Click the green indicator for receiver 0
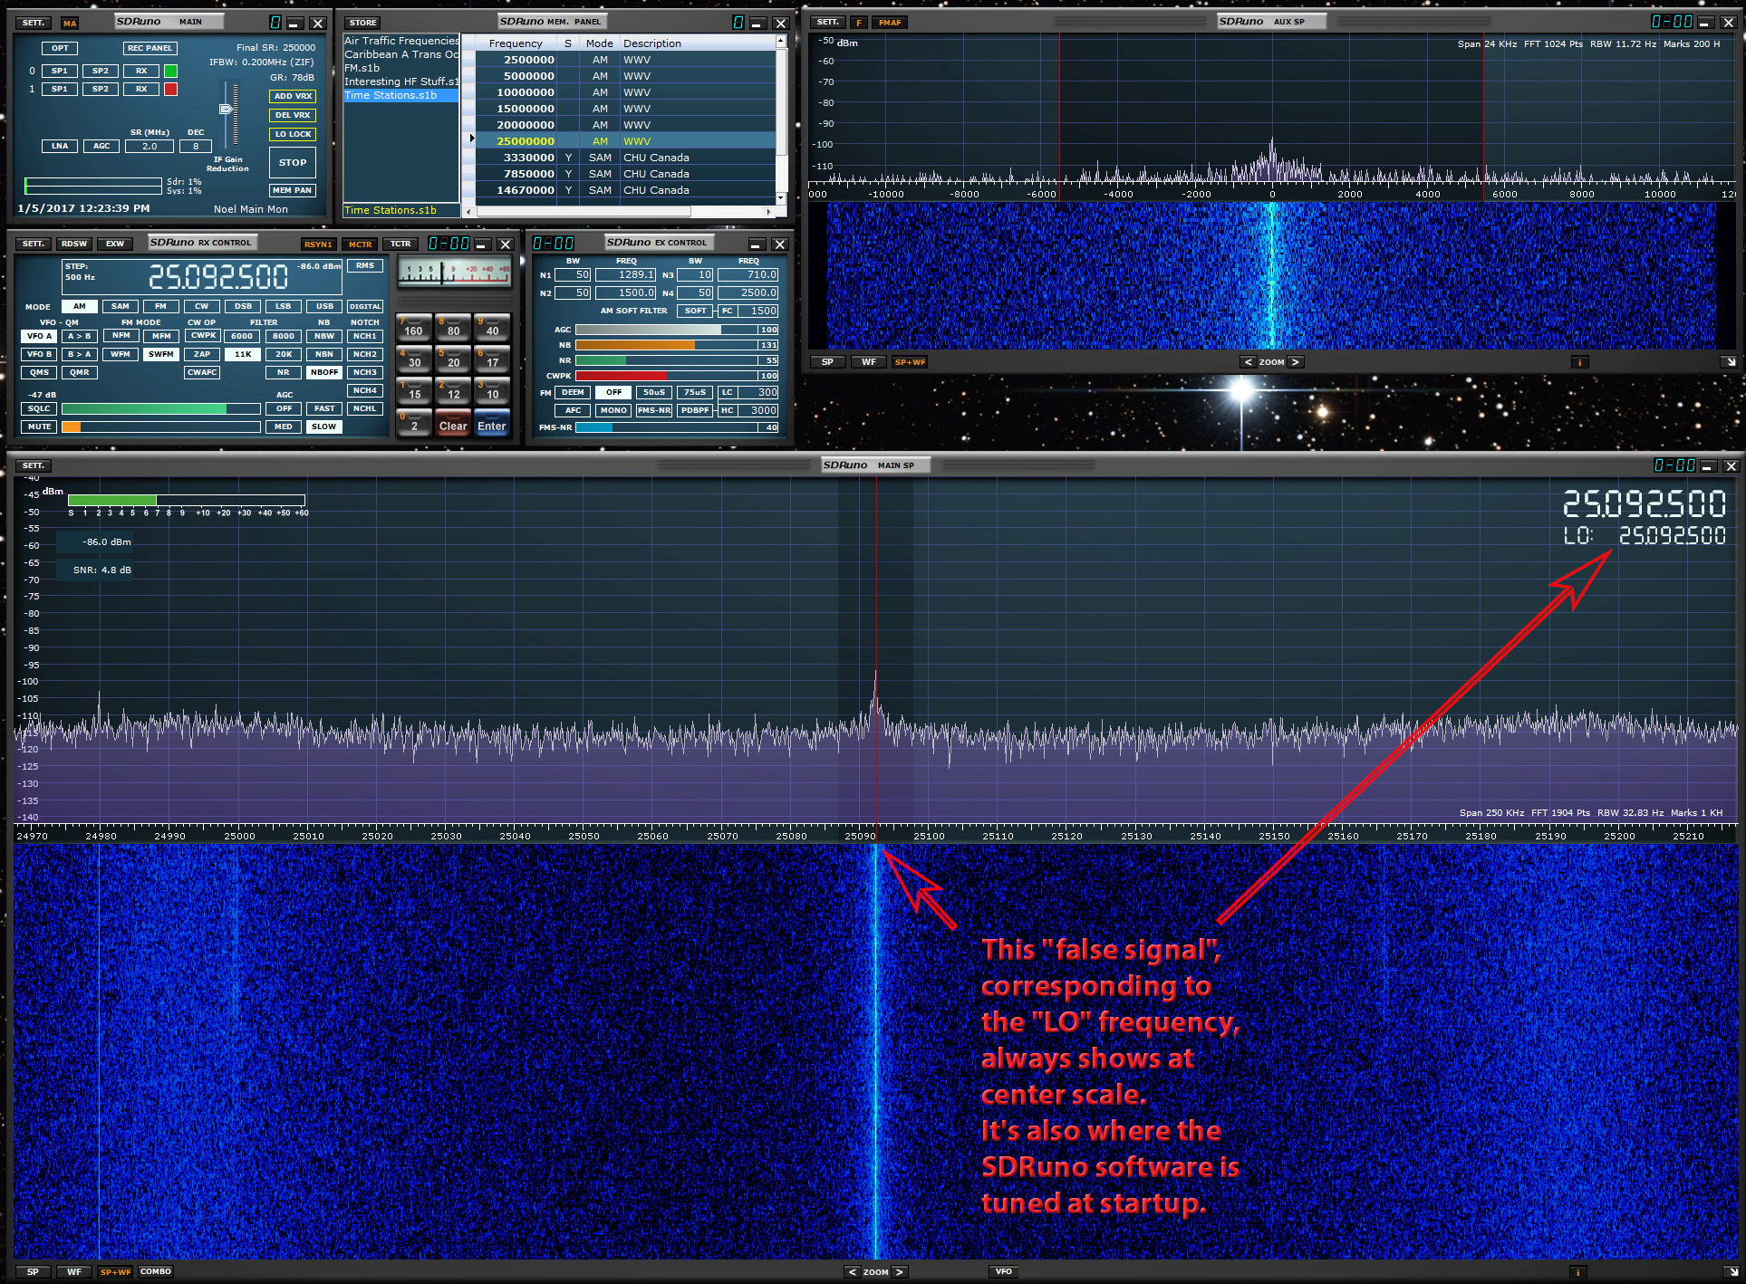This screenshot has width=1746, height=1284. (x=170, y=71)
